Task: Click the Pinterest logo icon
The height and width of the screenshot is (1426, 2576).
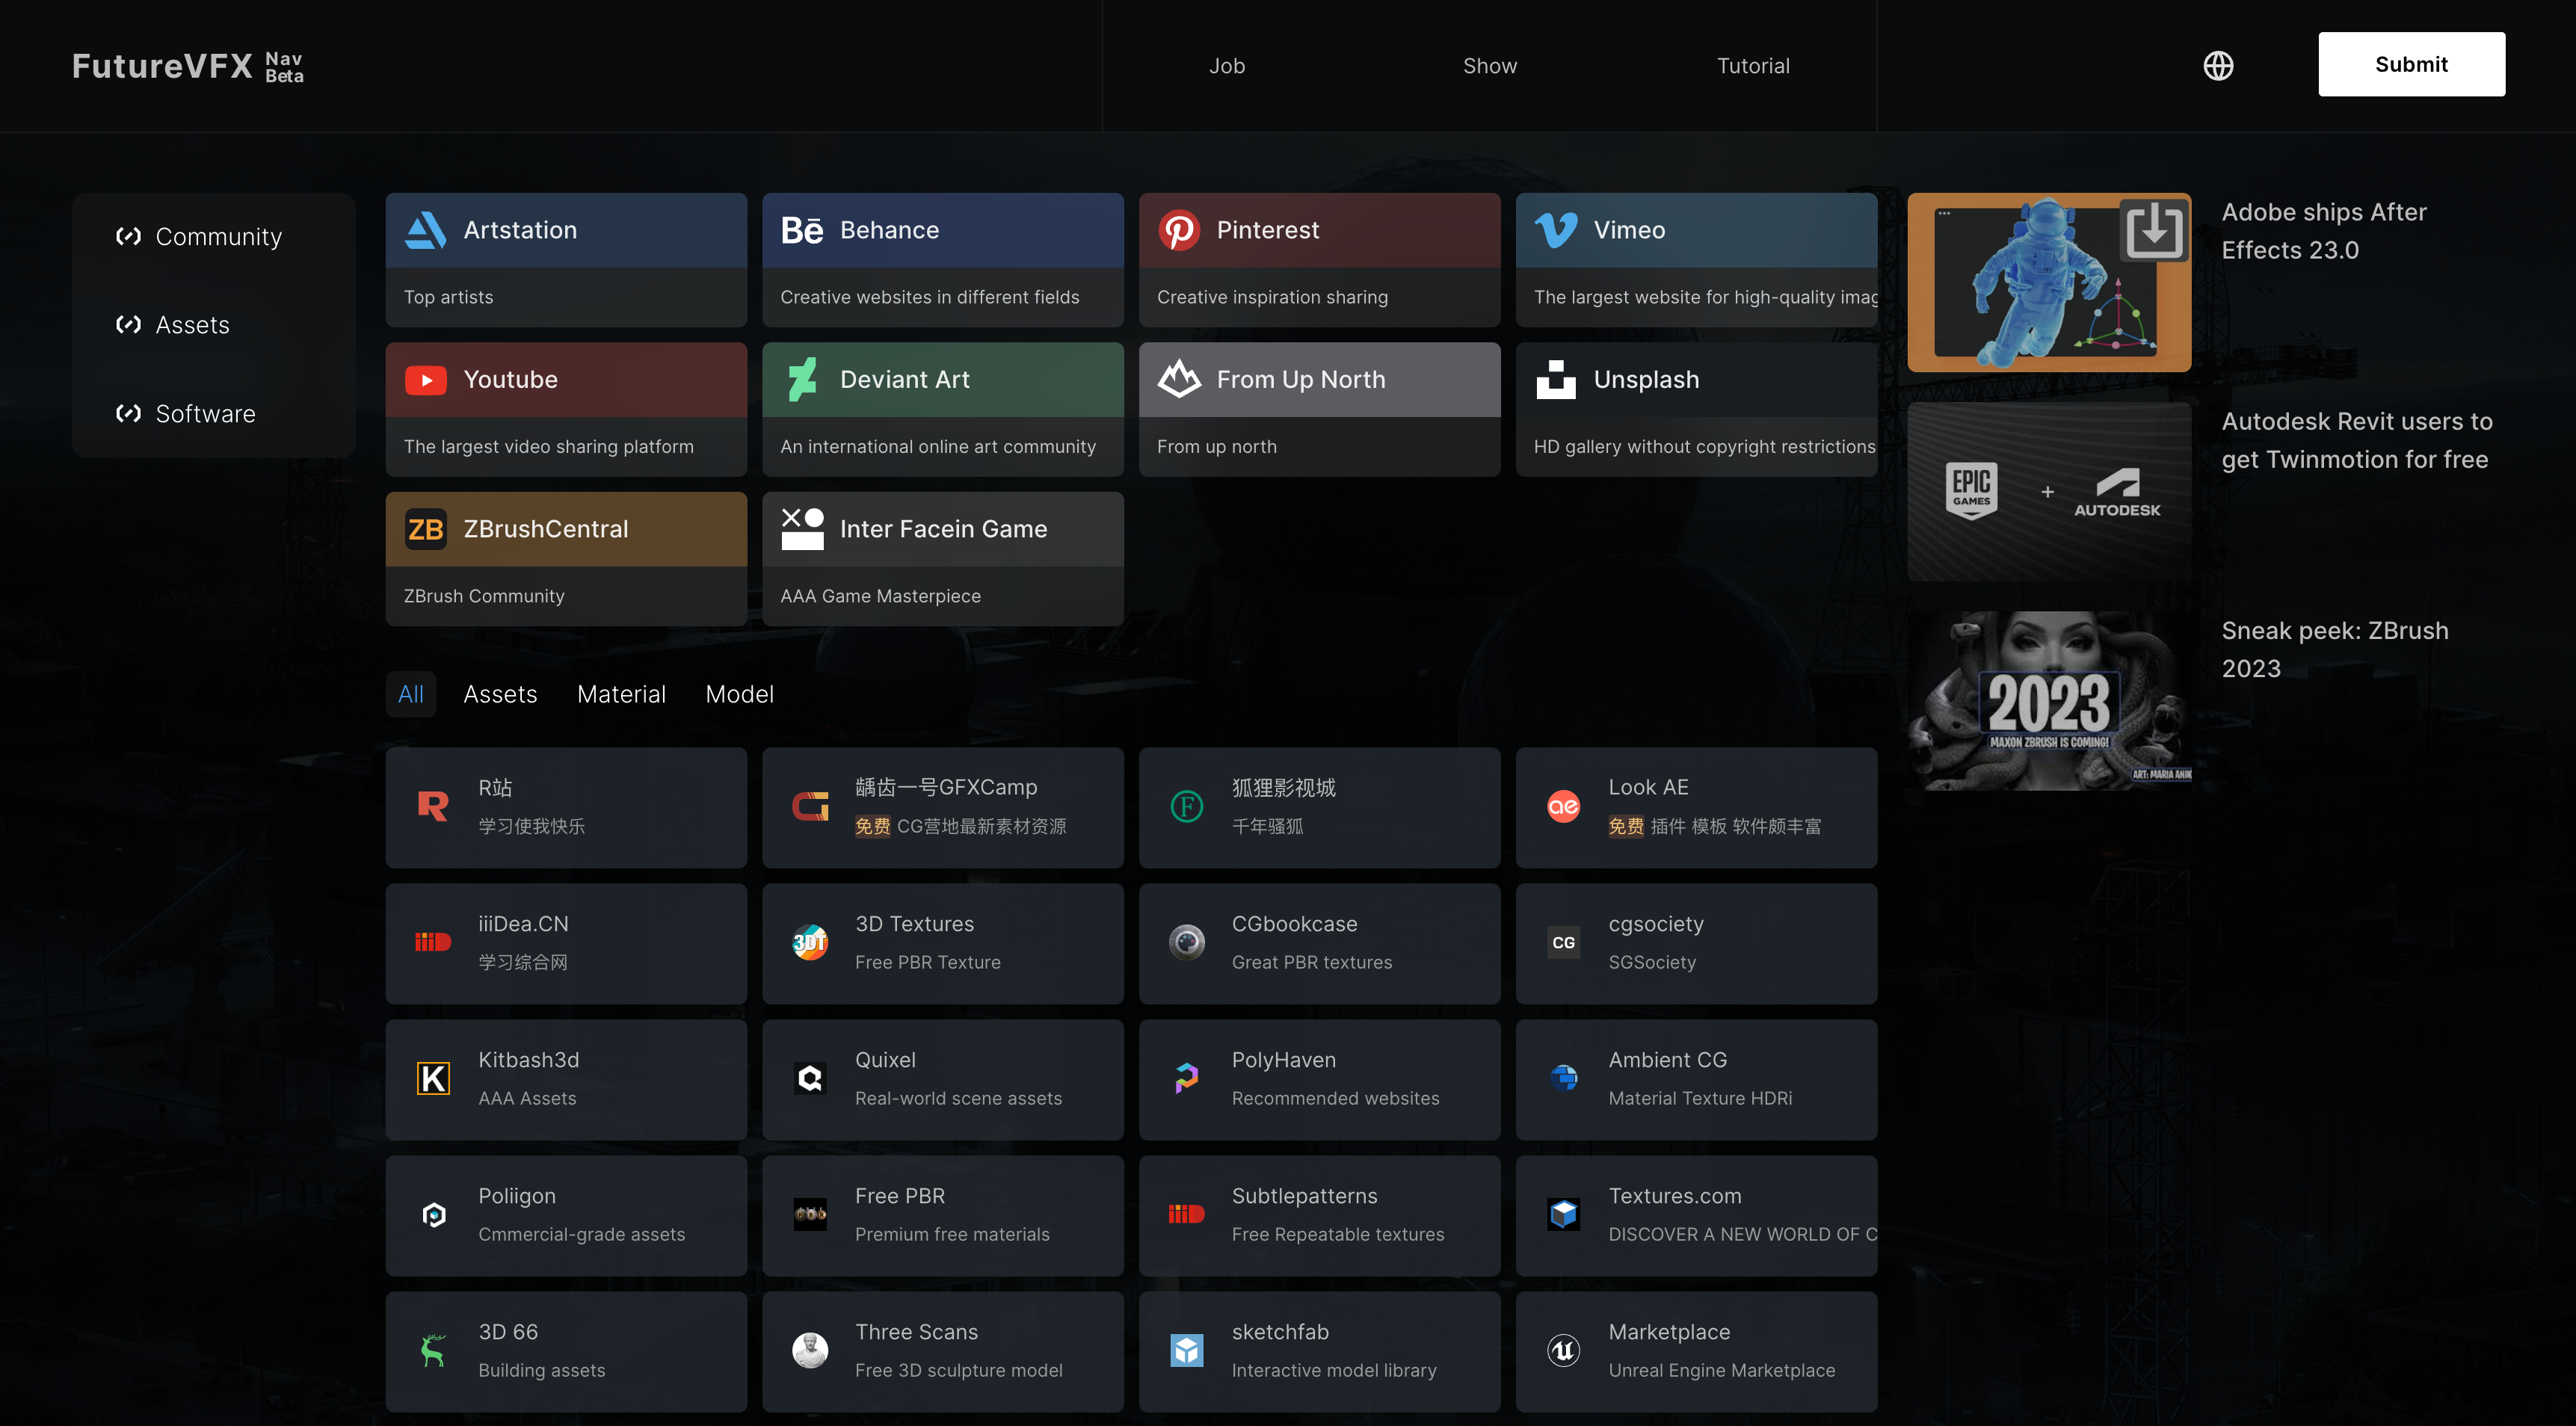Action: coord(1179,230)
